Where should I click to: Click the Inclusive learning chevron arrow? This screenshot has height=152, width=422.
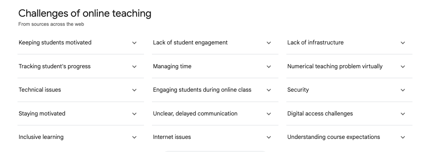pyautogui.click(x=134, y=137)
